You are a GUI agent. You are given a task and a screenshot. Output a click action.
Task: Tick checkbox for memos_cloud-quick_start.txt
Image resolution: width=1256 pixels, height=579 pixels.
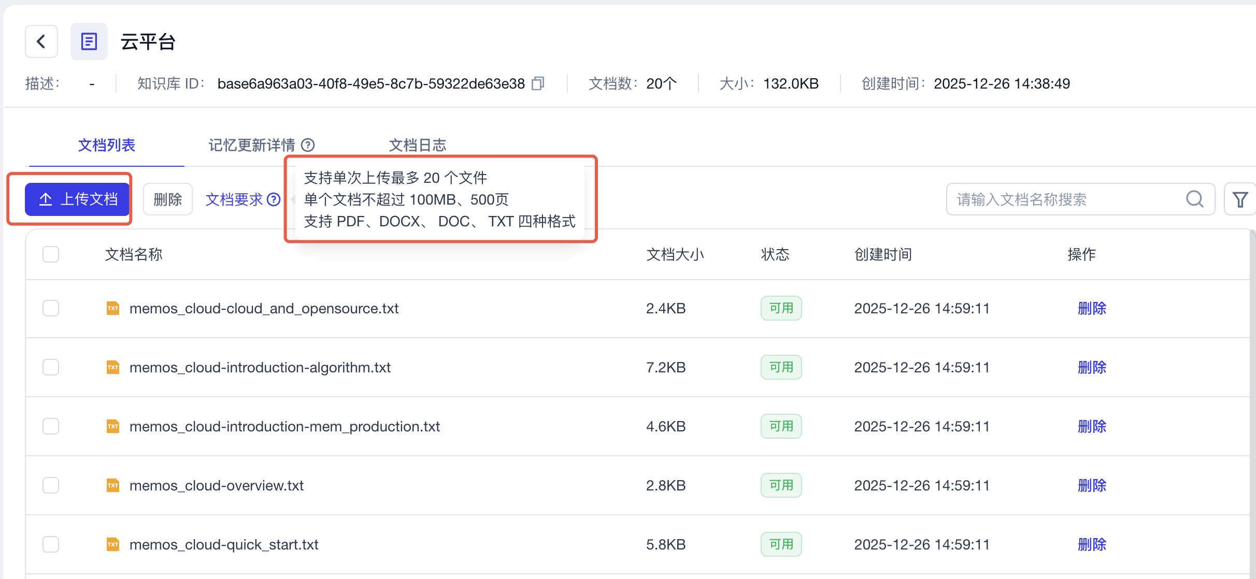(x=51, y=544)
